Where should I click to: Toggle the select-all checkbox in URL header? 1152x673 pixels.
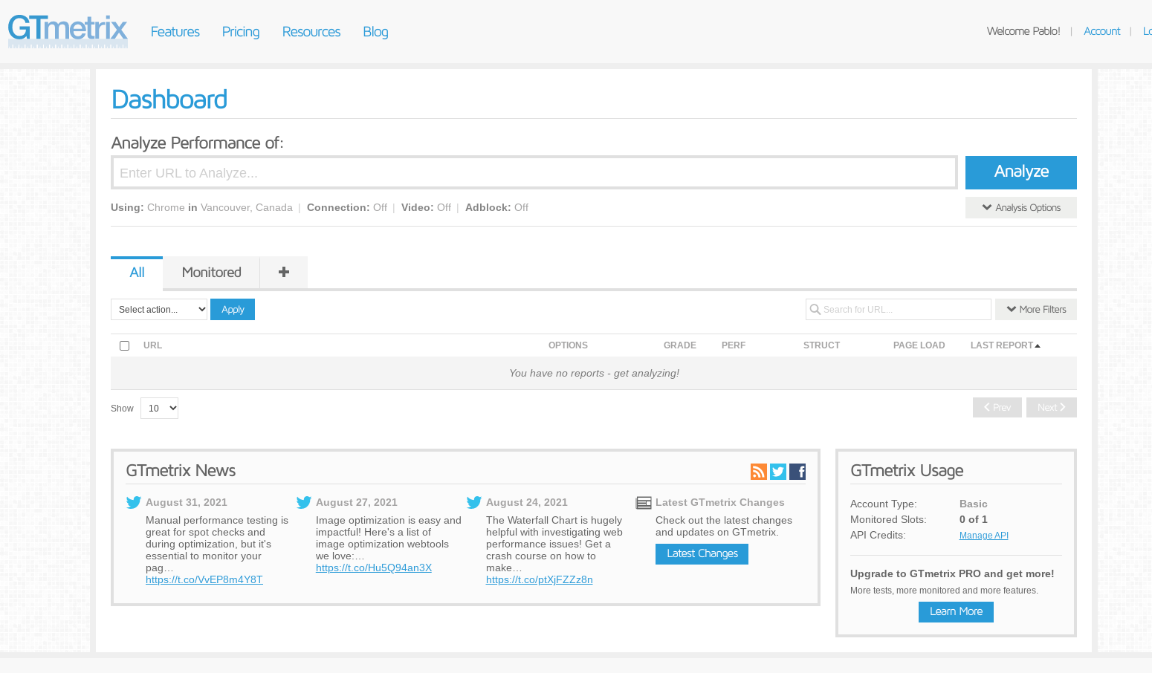[125, 346]
